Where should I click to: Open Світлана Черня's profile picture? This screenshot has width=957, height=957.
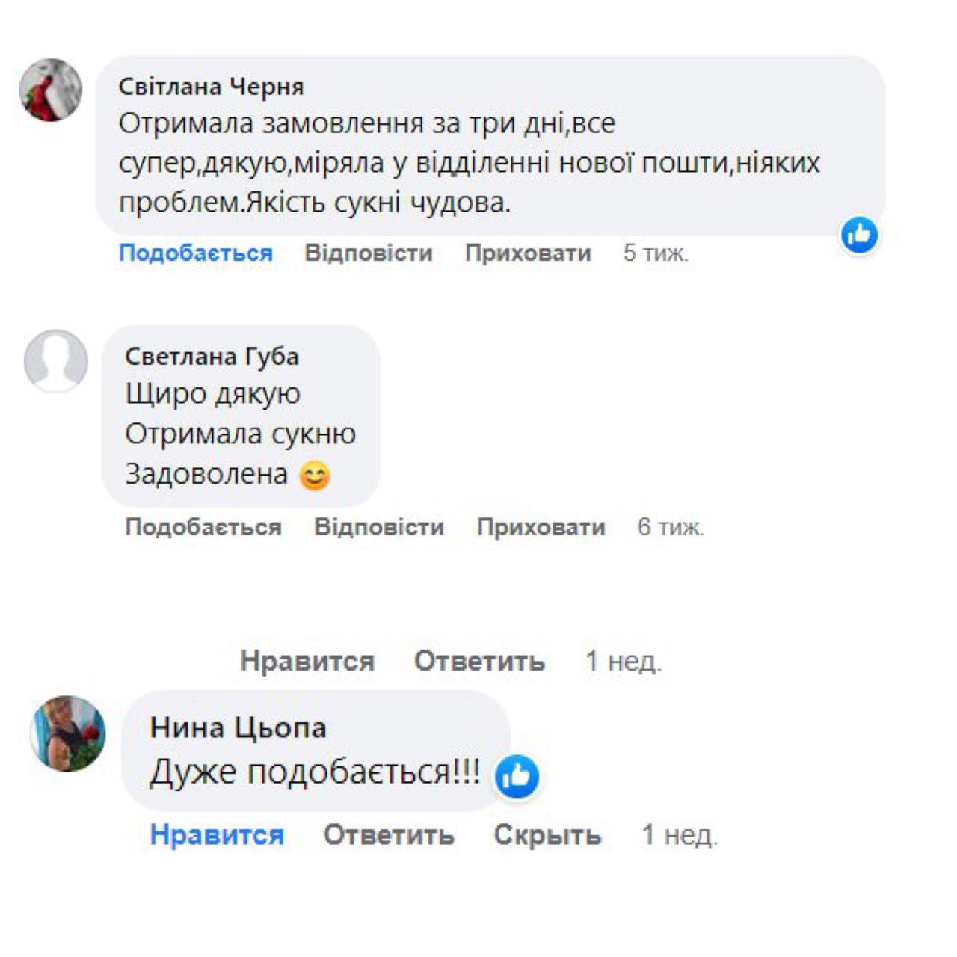point(51,90)
